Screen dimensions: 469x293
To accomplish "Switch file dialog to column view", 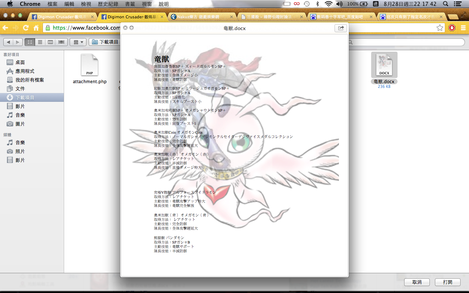I will click(51, 42).
